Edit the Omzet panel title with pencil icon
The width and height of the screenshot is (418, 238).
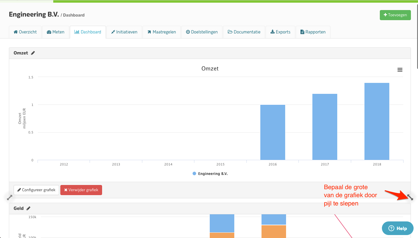[x=33, y=53]
